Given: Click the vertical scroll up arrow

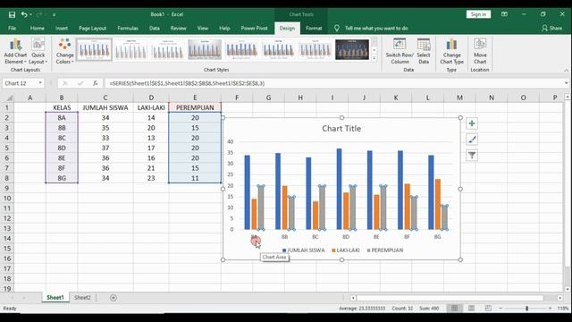Looking at the screenshot, I should (x=568, y=97).
